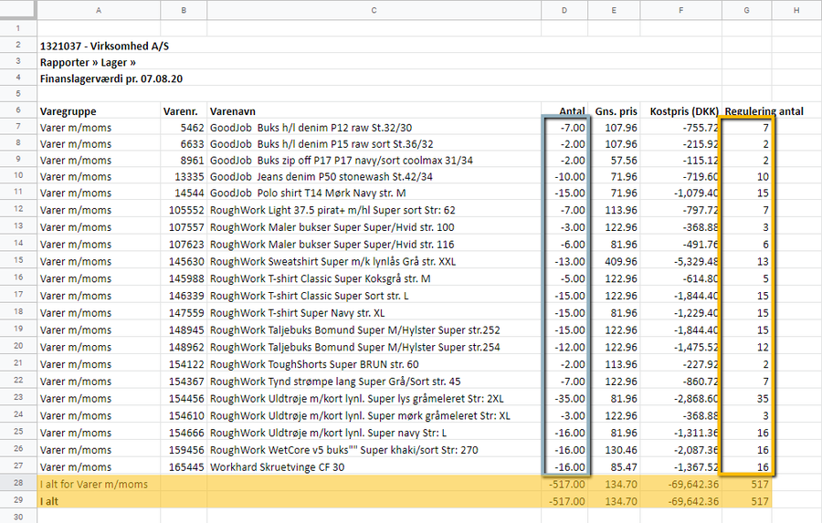Select column C header
The image size is (822, 523).
pyautogui.click(x=374, y=10)
